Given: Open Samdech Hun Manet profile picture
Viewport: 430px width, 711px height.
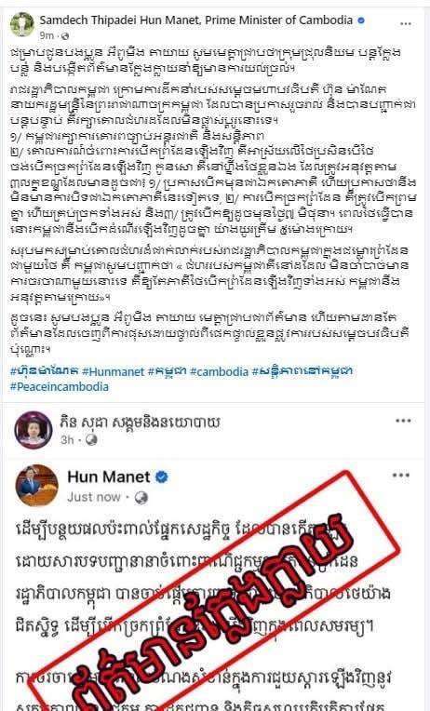Looking at the screenshot, I should pos(22,24).
